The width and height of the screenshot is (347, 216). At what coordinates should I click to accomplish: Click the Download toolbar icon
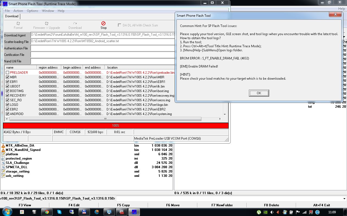tap(75, 23)
